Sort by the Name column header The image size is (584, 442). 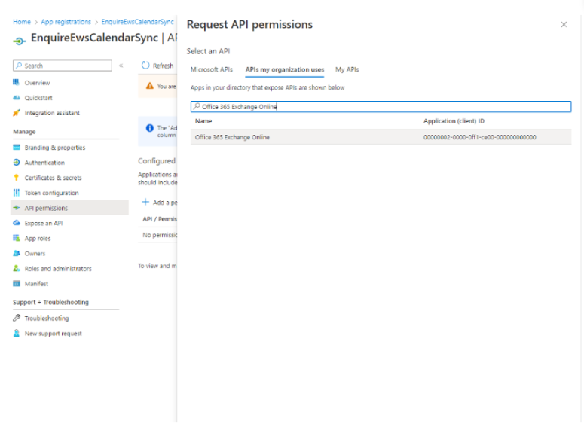click(x=203, y=121)
